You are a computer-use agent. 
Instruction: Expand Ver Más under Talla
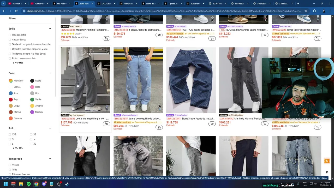click(18, 148)
